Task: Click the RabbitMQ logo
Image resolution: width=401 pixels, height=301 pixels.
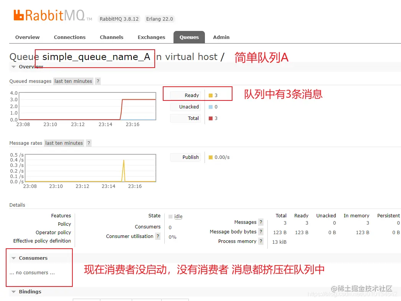Action: coord(53,15)
